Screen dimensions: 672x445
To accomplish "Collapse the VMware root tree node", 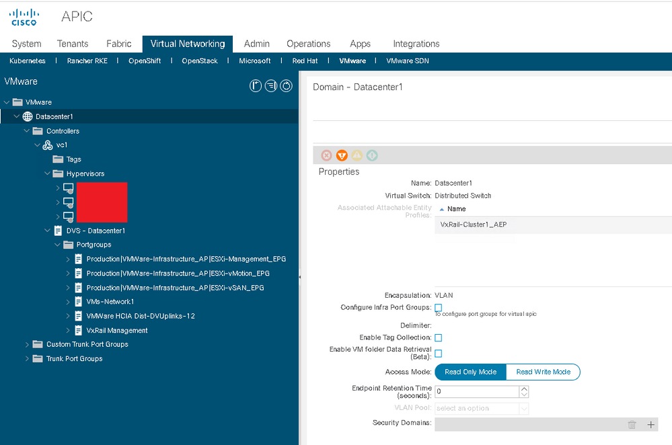I will tap(7, 102).
